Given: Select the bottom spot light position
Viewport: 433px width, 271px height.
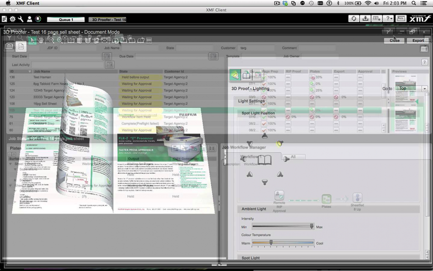Looking at the screenshot, I should pyautogui.click(x=265, y=182).
